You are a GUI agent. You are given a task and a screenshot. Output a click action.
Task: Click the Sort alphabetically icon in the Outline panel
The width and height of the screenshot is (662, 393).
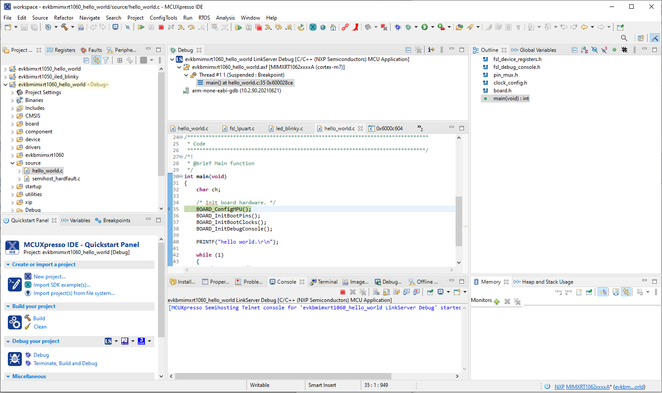(x=584, y=50)
